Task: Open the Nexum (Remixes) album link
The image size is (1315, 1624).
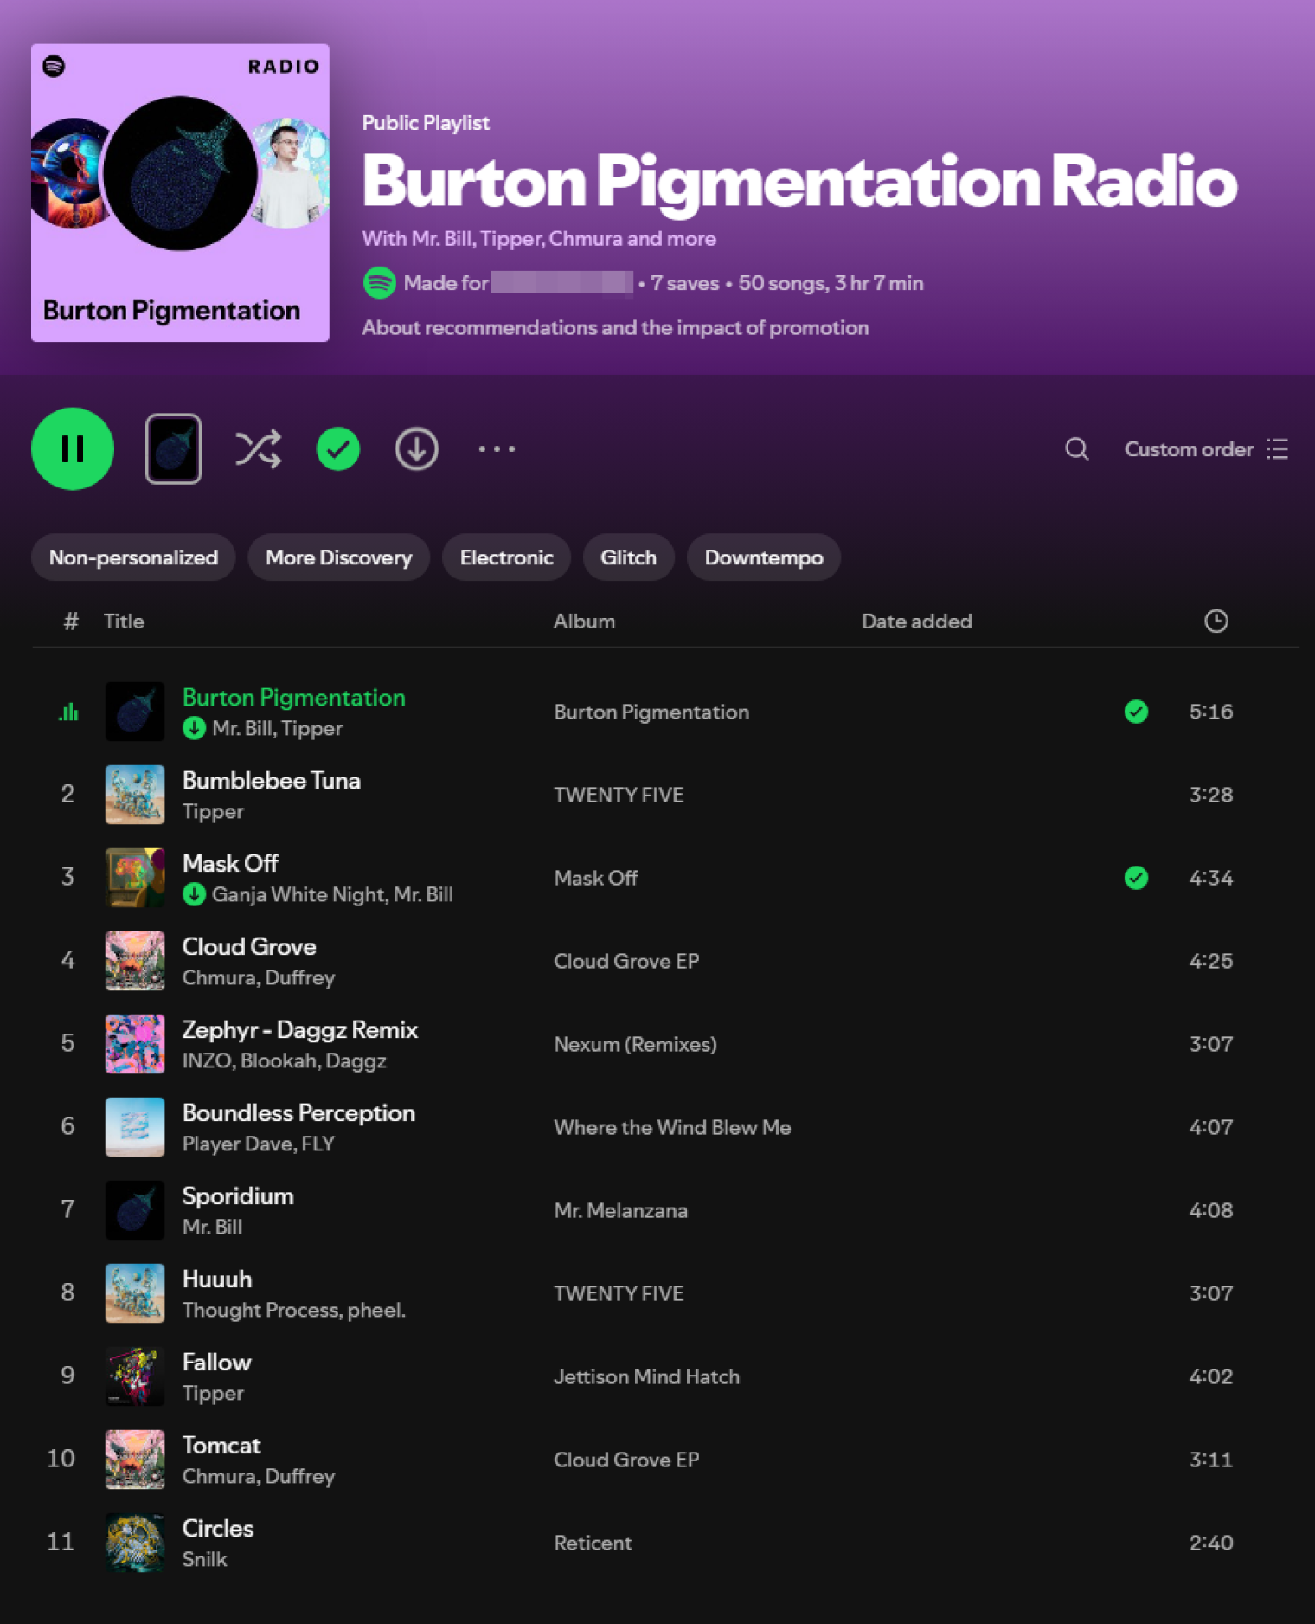Action: coord(635,1044)
